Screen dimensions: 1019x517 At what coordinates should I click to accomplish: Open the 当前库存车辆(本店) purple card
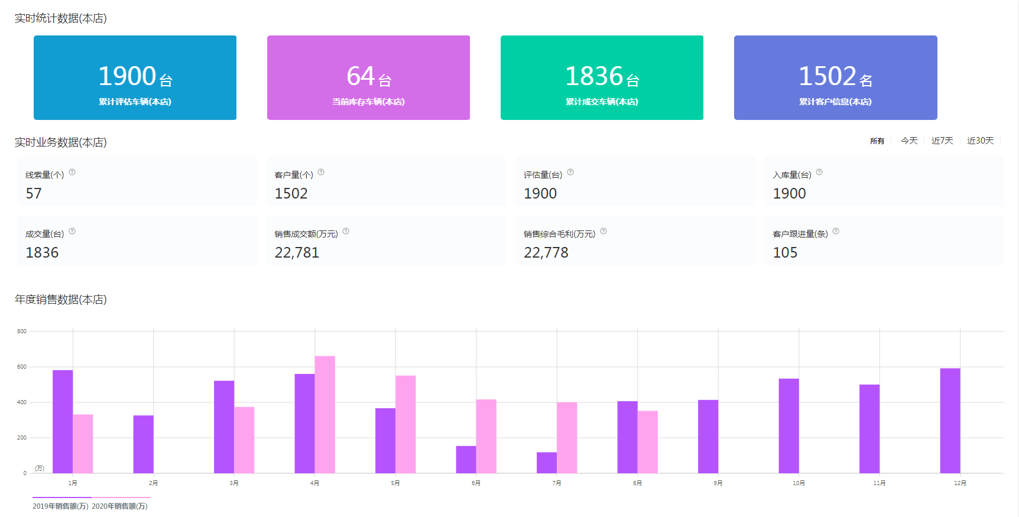click(368, 77)
